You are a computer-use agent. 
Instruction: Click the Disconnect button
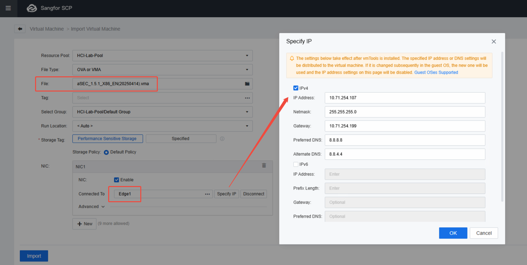(x=254, y=194)
